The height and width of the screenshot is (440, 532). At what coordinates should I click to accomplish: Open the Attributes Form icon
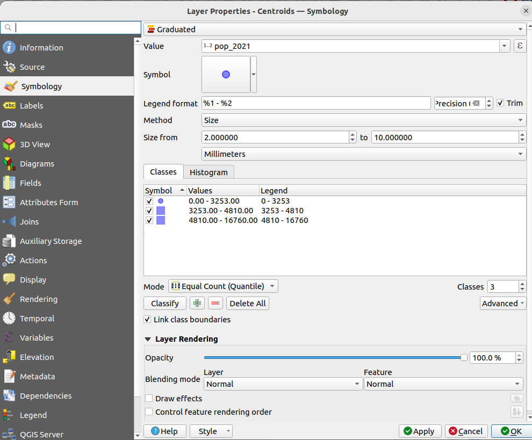click(9, 202)
